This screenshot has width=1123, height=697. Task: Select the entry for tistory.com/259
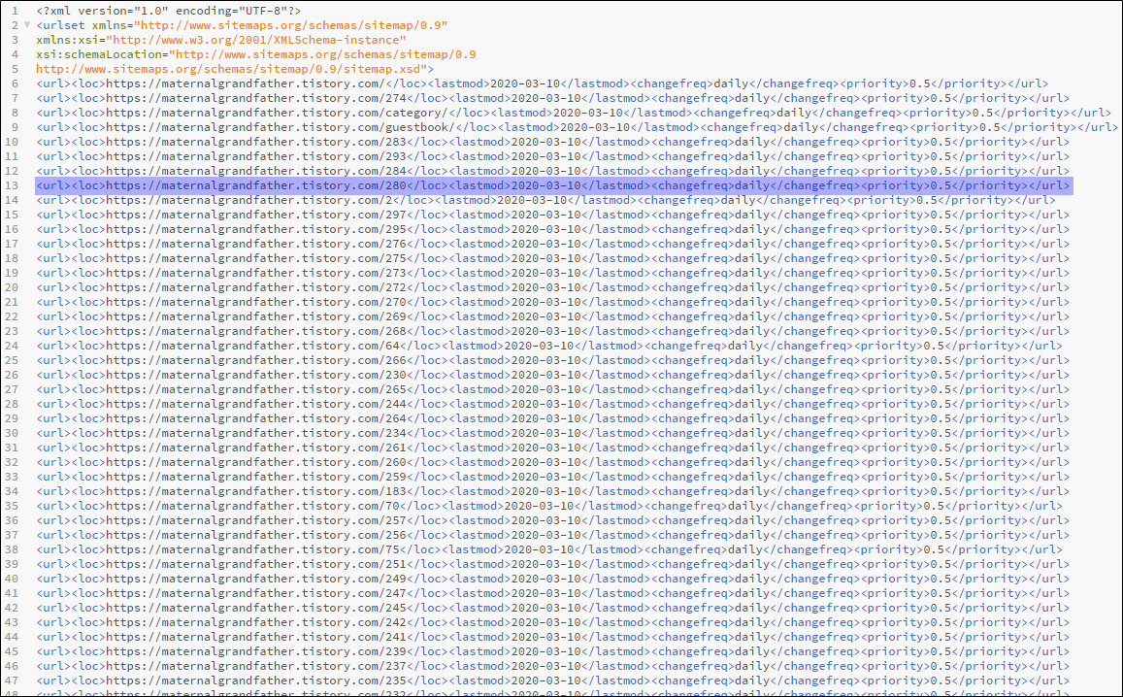[x=553, y=477]
